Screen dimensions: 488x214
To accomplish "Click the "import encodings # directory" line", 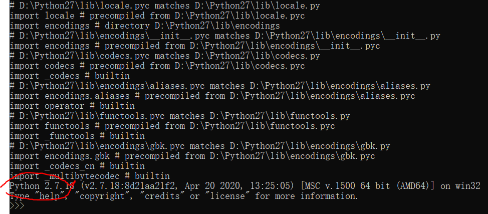I will point(145,26).
